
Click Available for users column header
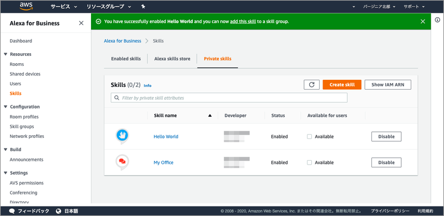tap(327, 115)
